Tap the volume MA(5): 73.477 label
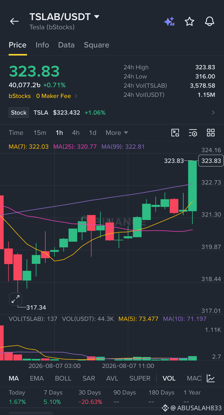This screenshot has height=415, width=224. 138,319
